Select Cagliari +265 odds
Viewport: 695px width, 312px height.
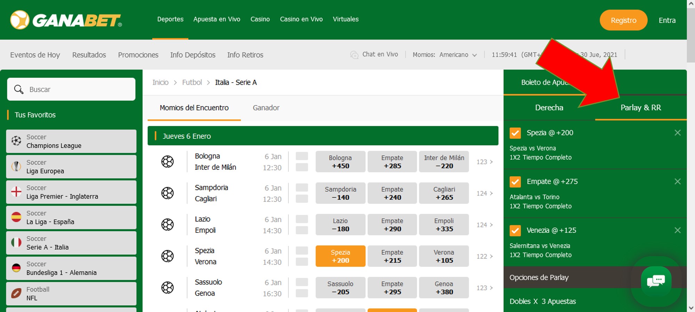(x=444, y=193)
